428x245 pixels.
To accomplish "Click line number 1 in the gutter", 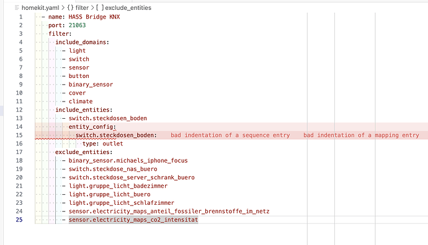I will pyautogui.click(x=20, y=17).
